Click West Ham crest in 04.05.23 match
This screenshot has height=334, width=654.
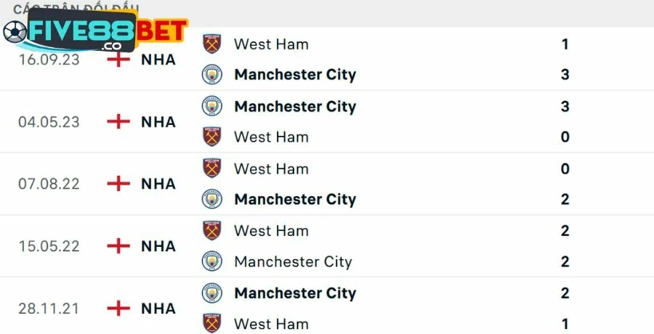tap(211, 137)
